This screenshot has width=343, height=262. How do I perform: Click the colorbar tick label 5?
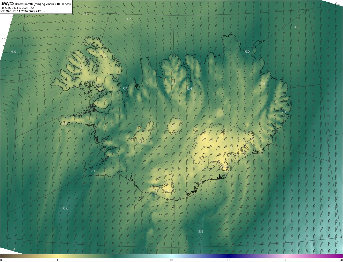coord(114,260)
